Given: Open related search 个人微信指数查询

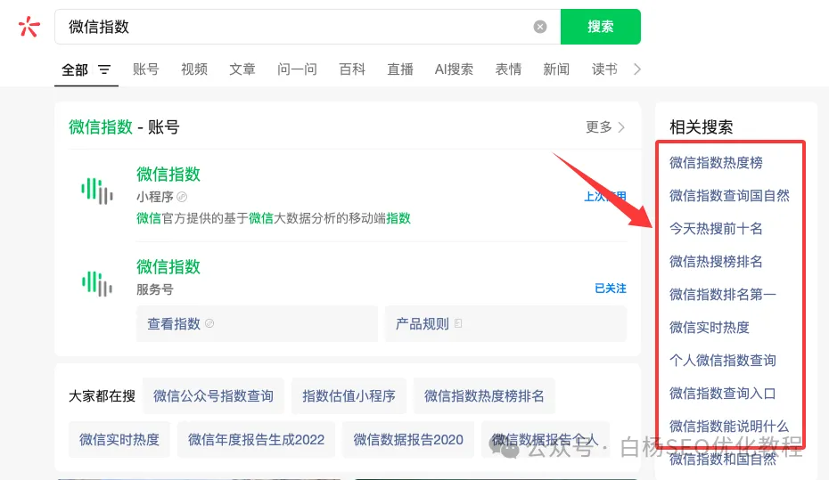Looking at the screenshot, I should (722, 360).
